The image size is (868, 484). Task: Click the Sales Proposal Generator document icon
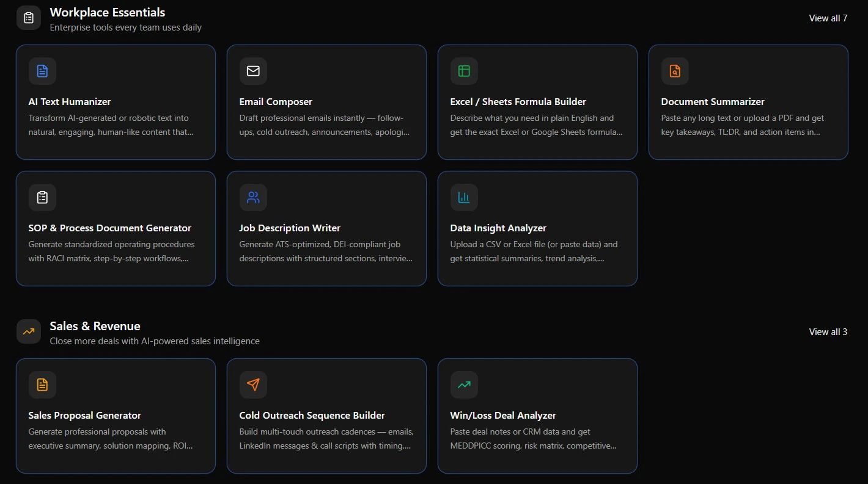[42, 385]
